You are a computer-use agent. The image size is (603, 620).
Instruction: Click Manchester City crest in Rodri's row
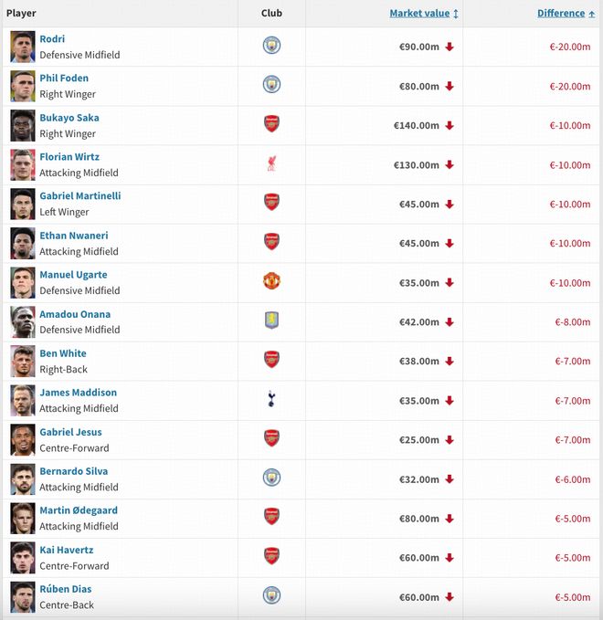[271, 46]
